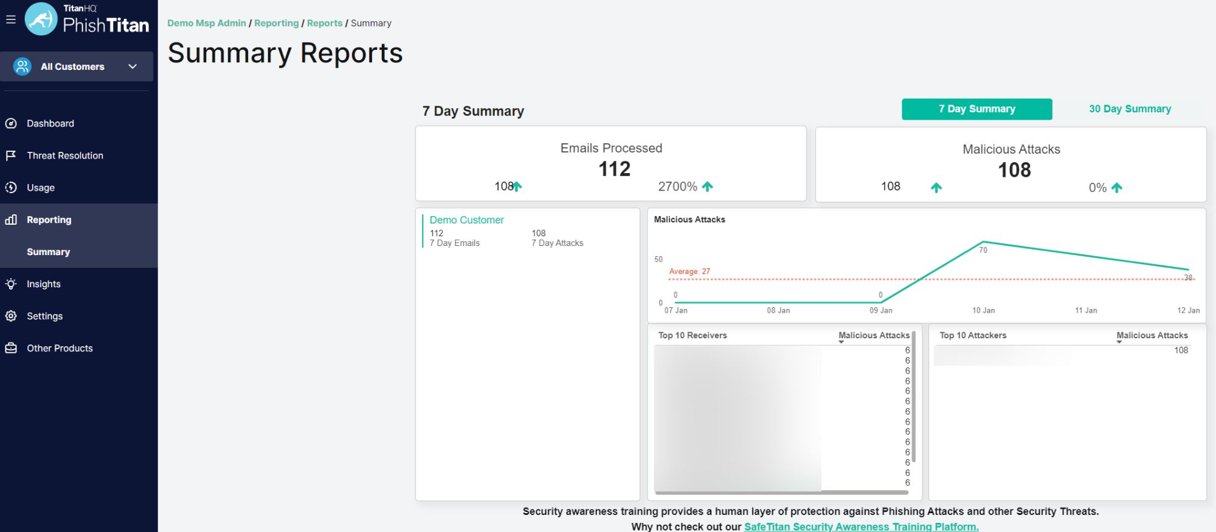Viewport: 1216px width, 532px height.
Task: Click the 10 Jan peak chart point
Action: (x=983, y=242)
